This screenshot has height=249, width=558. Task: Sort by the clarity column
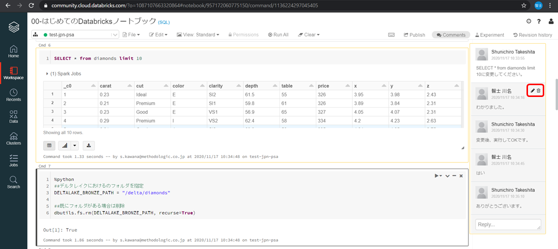225,86
